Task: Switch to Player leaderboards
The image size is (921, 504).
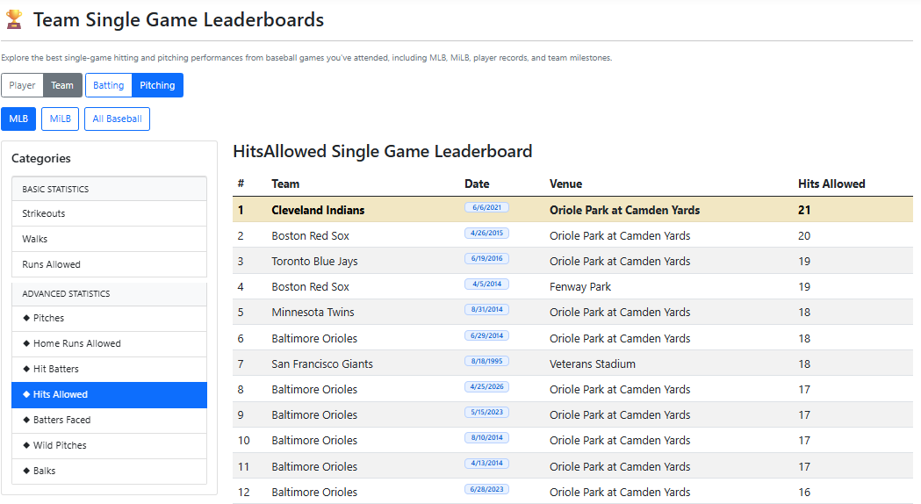Action: point(22,85)
